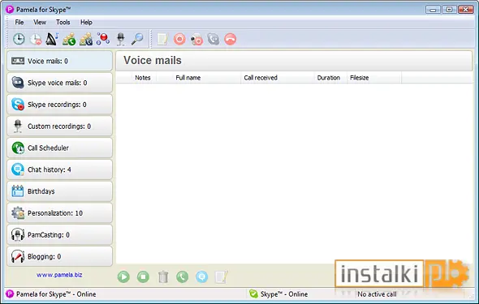The width and height of the screenshot is (479, 304).
Task: Open Custom recordings: 0 in sidebar
Action: click(59, 126)
